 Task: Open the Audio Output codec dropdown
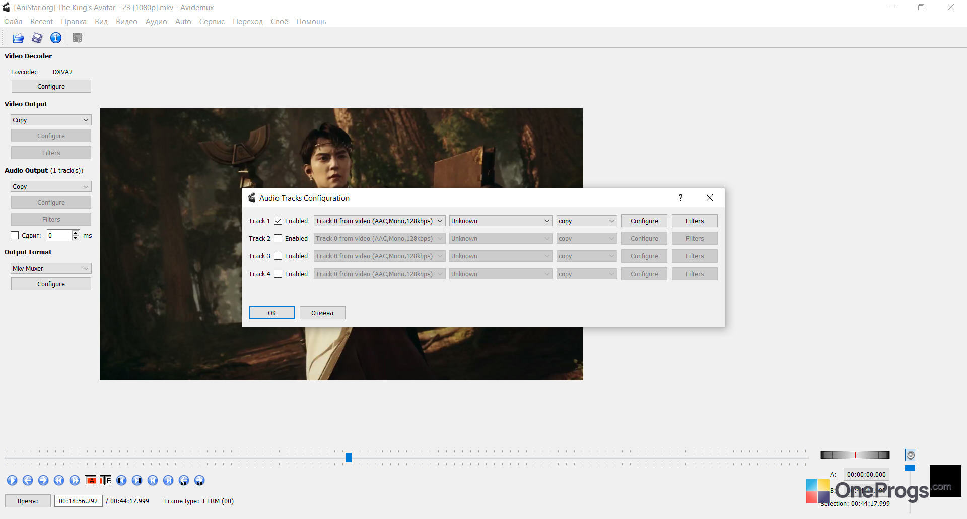[51, 186]
